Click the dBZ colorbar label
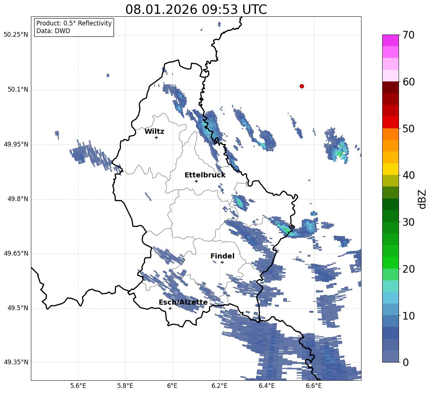This screenshot has width=431, height=393. (x=422, y=199)
